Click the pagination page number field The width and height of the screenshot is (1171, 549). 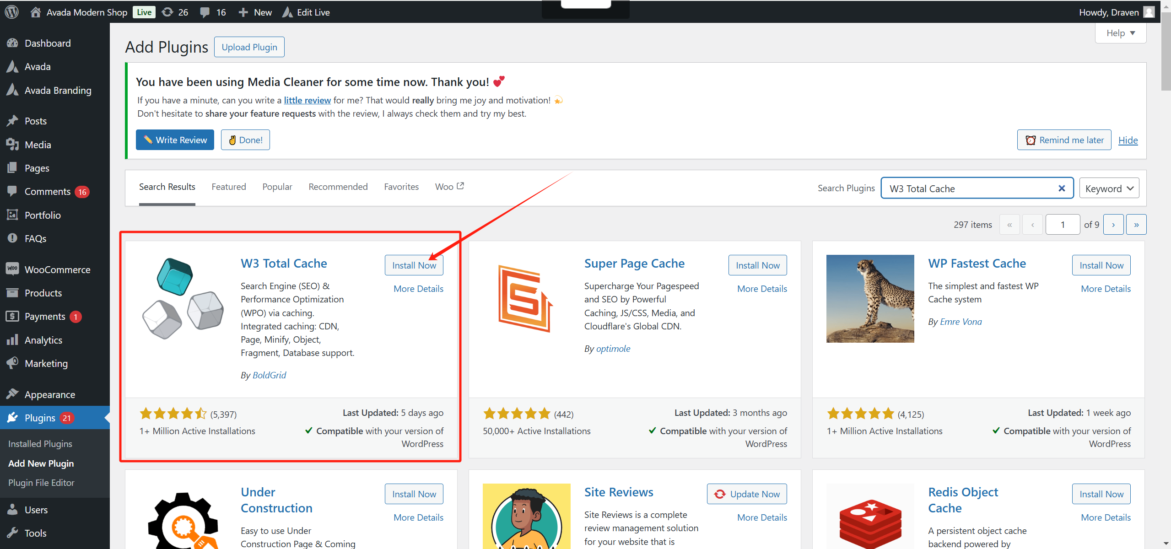[1063, 224]
